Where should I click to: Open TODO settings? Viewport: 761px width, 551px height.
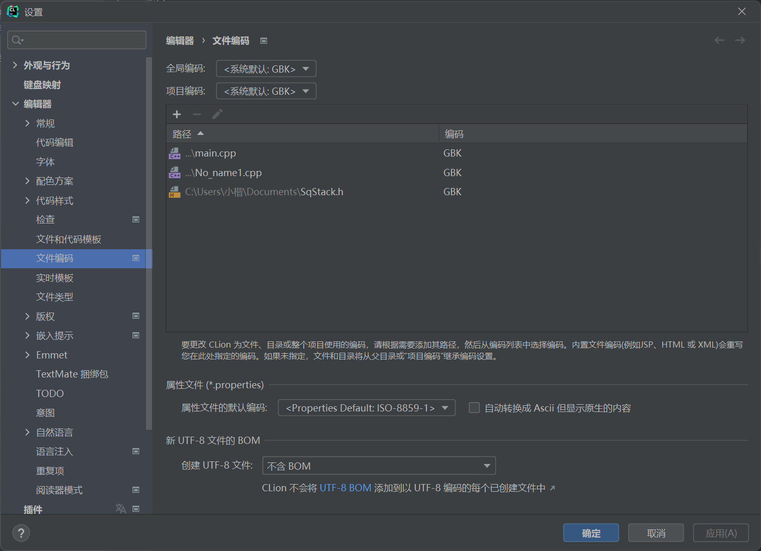point(50,393)
